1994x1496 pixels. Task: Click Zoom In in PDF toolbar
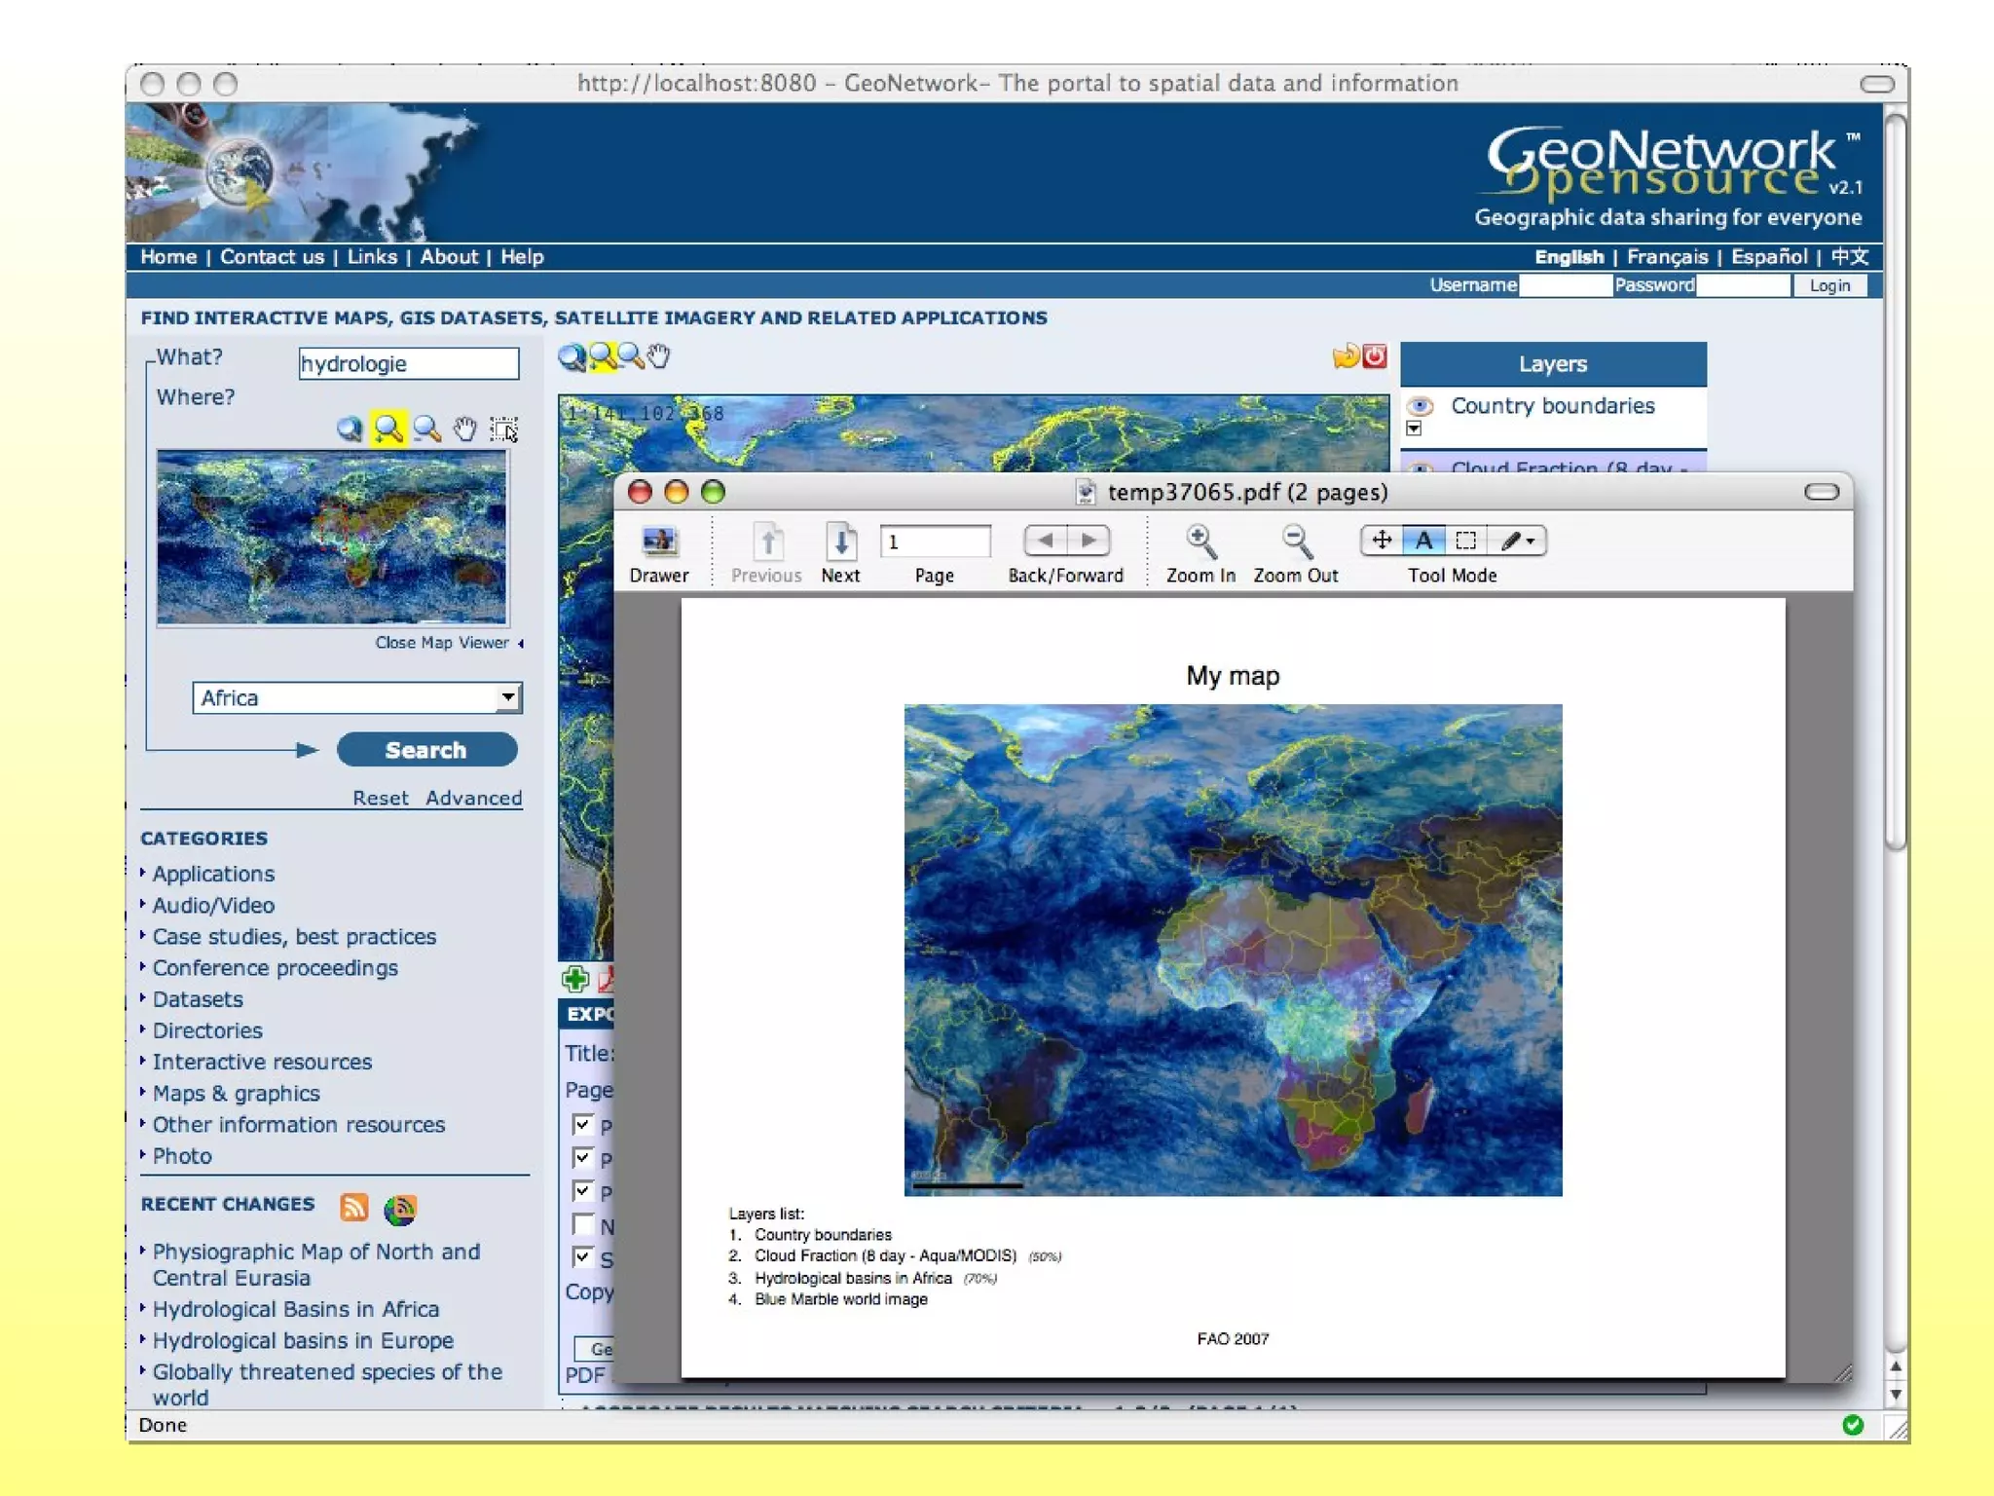click(x=1200, y=542)
